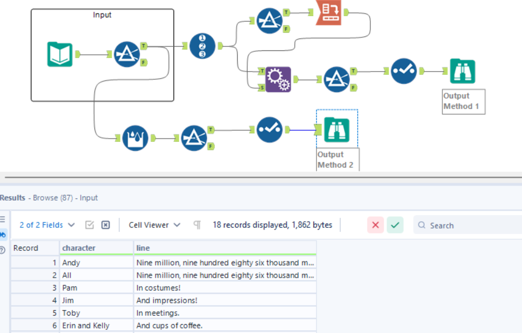
Task: Select the Filter tool after Multi-Row Formula
Action: coord(194,138)
